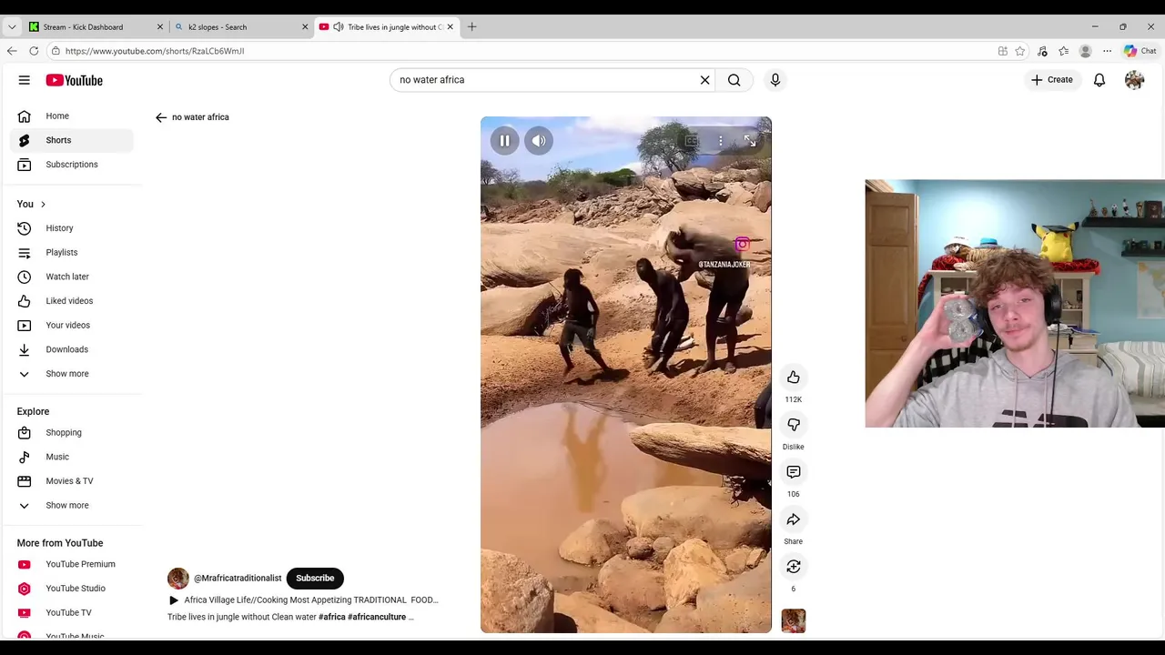Subscribe to @Mrafricatraditionalist
Screen dimensions: 1165x655
coord(315,578)
